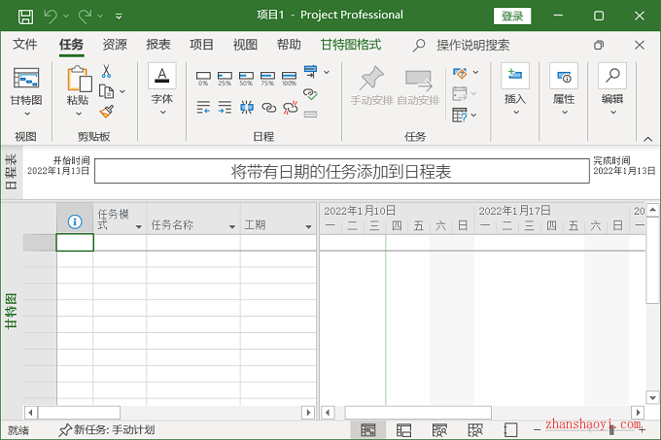
Task: Select the 视图 ribbon tab
Action: (x=245, y=45)
